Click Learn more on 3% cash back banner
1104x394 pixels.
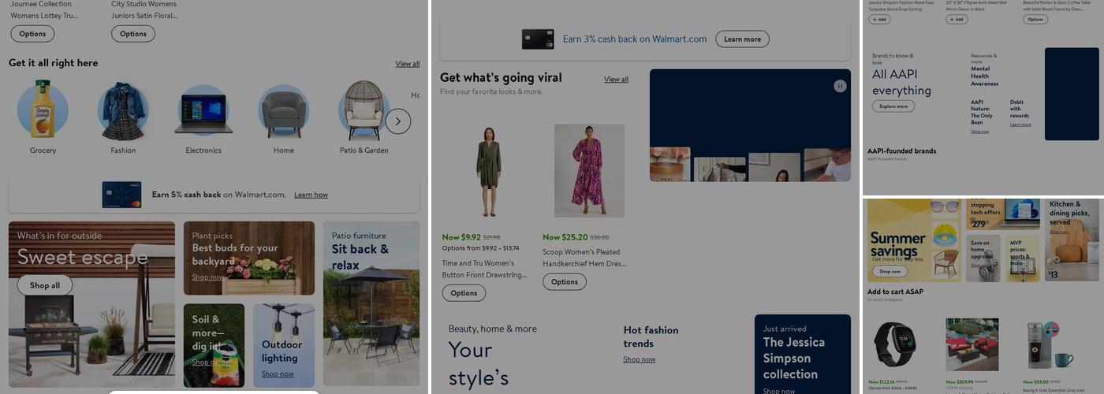(742, 39)
